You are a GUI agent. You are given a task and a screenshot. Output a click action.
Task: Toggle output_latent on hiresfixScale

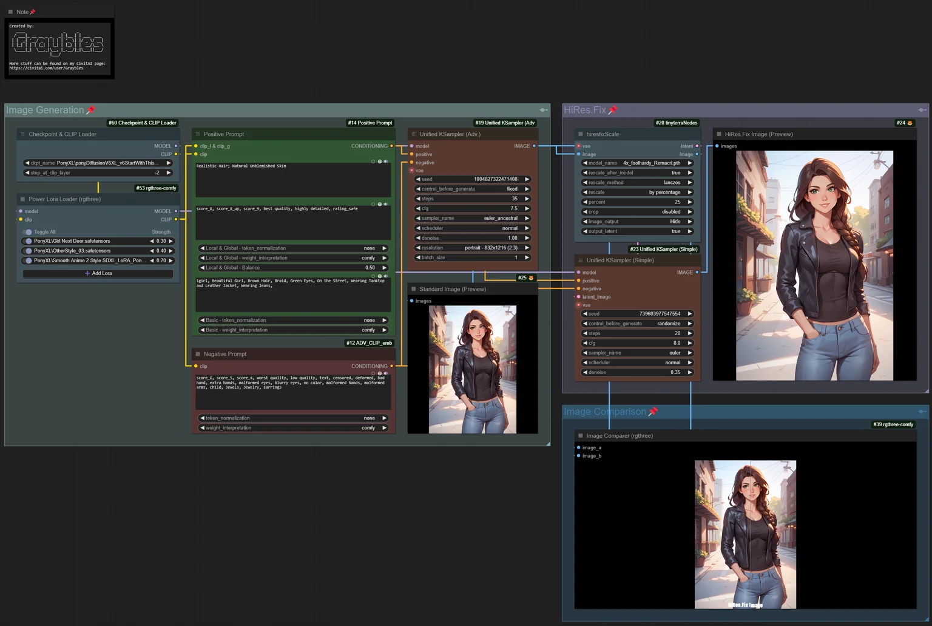(637, 231)
